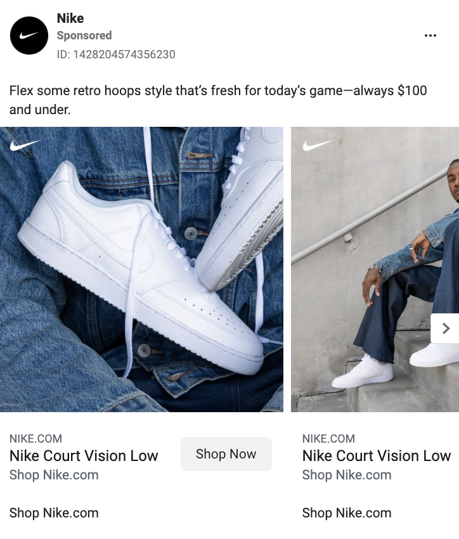Open white sneaker on denim image
The width and height of the screenshot is (459, 539).
pos(141,269)
